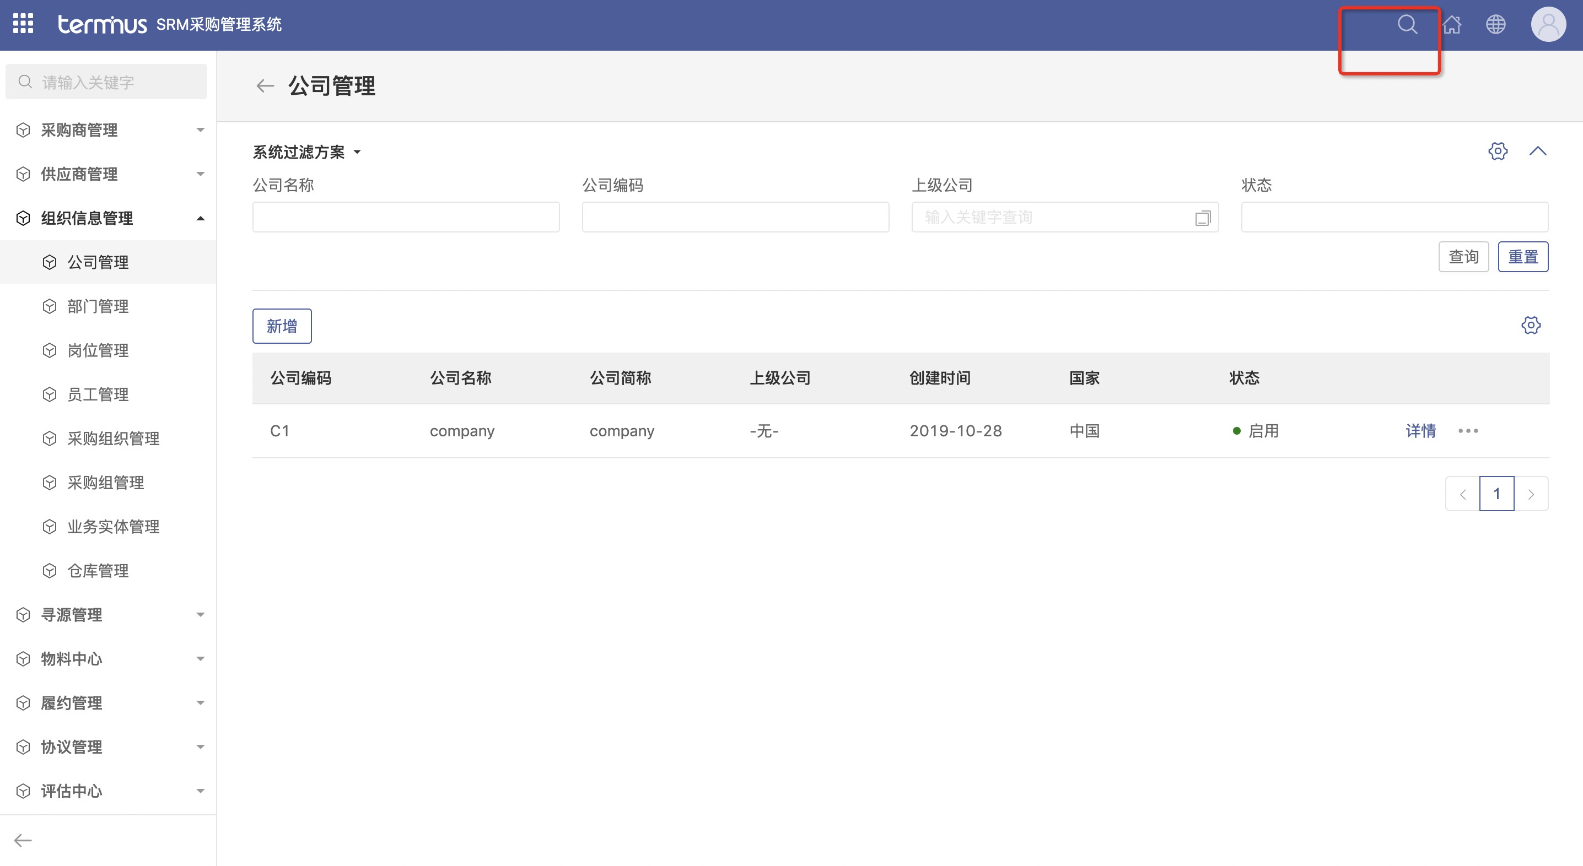Image resolution: width=1583 pixels, height=866 pixels.
Task: Expand 寻源管理 menu arrow
Action: (200, 615)
